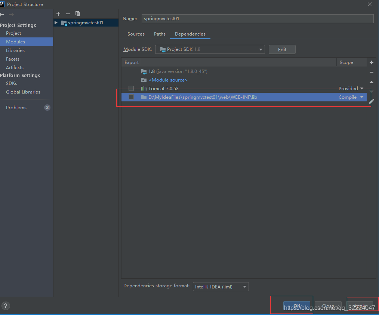This screenshot has height=315, width=379.
Task: Toggle export checkbox for Tomcat 7.0.53
Action: [x=131, y=88]
